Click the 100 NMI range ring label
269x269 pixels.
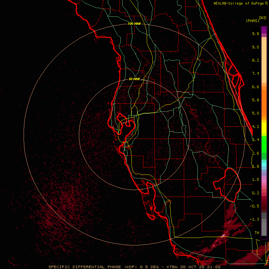click(134, 24)
